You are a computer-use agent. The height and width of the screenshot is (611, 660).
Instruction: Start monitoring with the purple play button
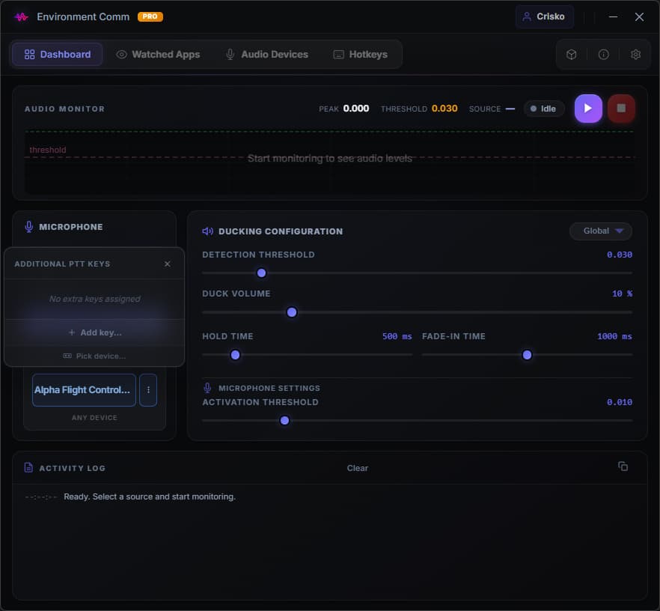pos(588,109)
